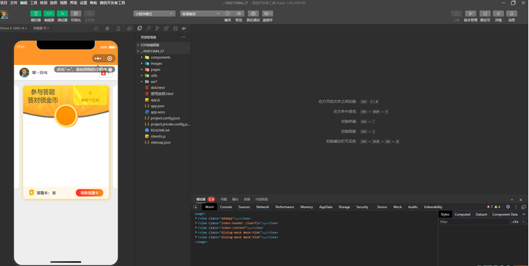
Task: Open the mini-program mode dropdown
Action: tap(154, 14)
